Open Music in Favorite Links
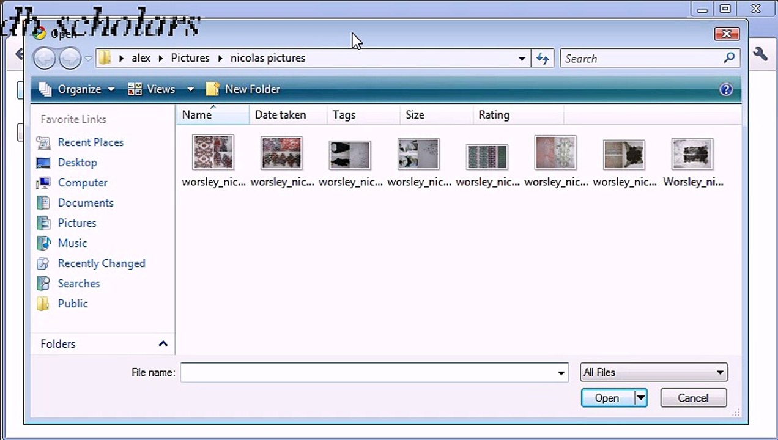Image resolution: width=778 pixels, height=440 pixels. tap(72, 243)
